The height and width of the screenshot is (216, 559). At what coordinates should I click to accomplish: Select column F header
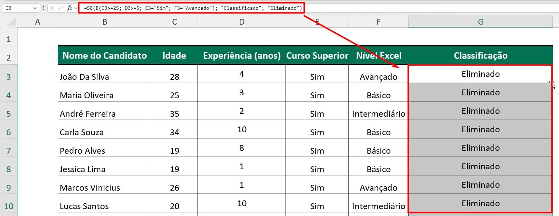379,22
